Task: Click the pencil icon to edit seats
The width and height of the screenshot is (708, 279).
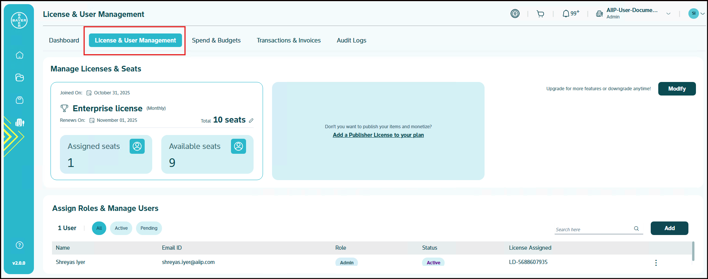Action: 251,121
